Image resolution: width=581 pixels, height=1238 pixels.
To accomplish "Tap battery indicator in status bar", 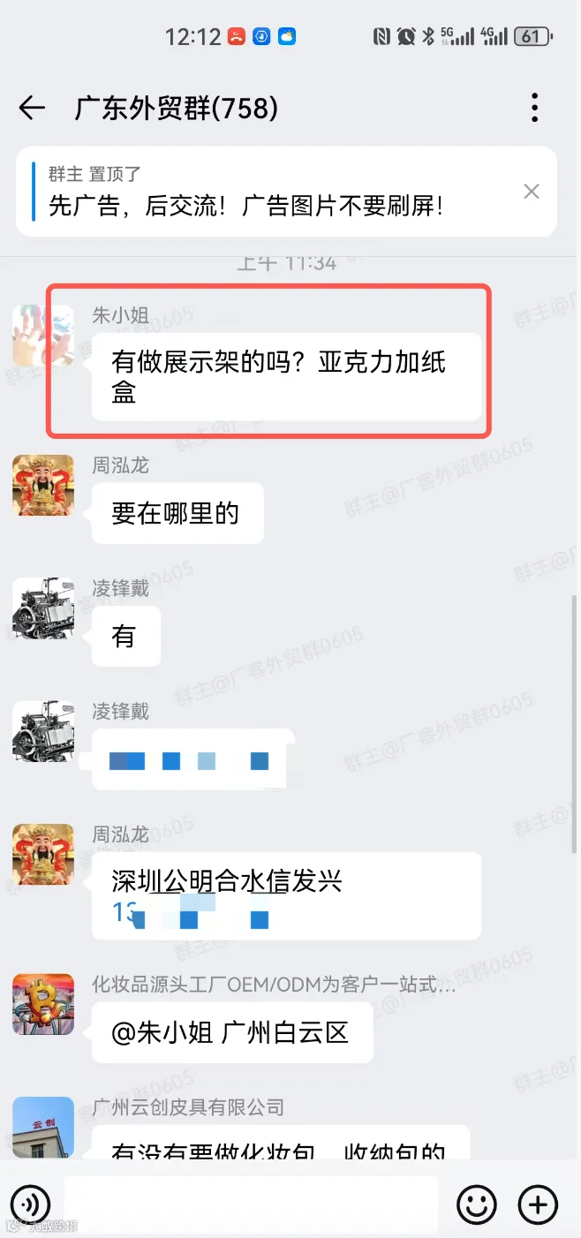I will [533, 36].
